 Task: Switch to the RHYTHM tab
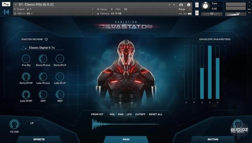click(x=213, y=139)
